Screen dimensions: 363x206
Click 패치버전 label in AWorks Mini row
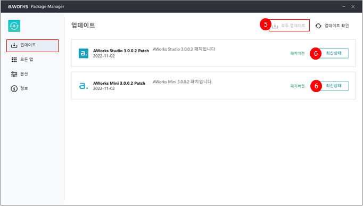298,86
